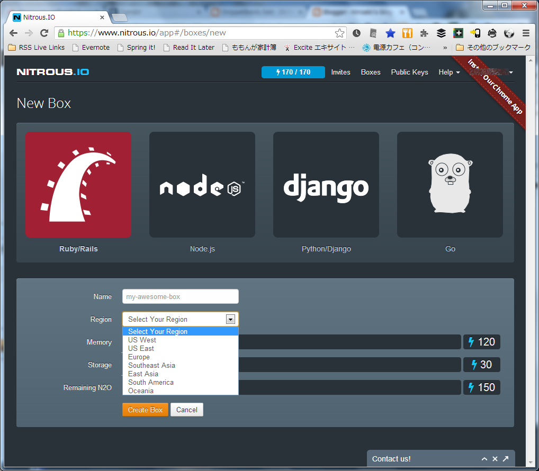Image resolution: width=539 pixels, height=471 pixels.
Task: Open the Evernote bookmark
Action: click(x=91, y=48)
